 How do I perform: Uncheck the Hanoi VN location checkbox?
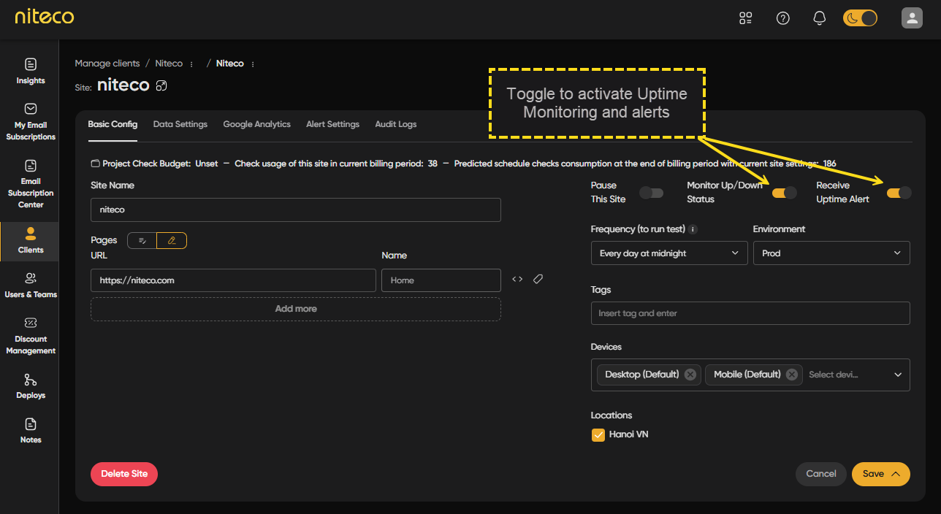tap(598, 435)
